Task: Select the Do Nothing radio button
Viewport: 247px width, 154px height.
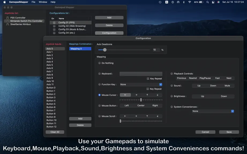Action: (x=99, y=63)
